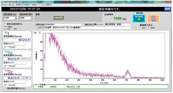Select the Dot data display radio button

coord(12,29)
